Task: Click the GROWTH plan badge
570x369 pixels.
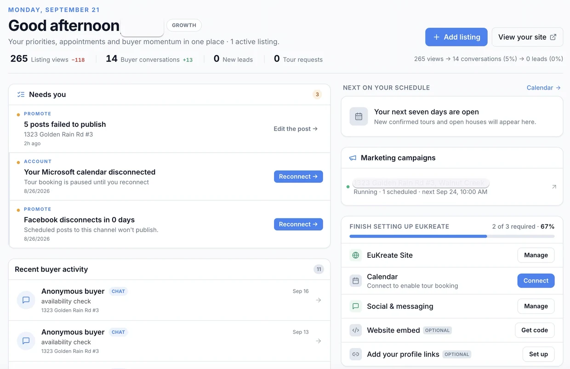Action: click(184, 25)
